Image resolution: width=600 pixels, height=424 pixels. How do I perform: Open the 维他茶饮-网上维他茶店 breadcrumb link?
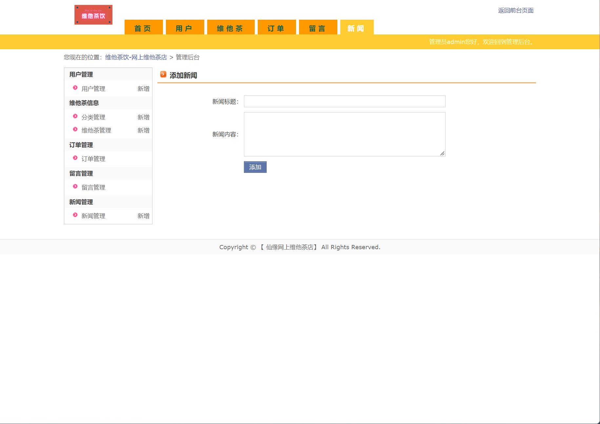pyautogui.click(x=135, y=57)
